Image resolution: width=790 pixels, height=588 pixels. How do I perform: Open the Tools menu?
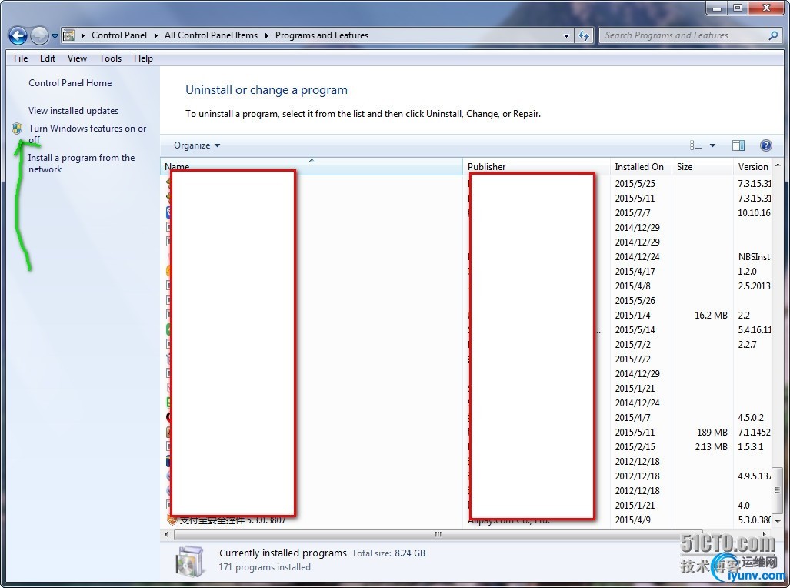coord(110,58)
